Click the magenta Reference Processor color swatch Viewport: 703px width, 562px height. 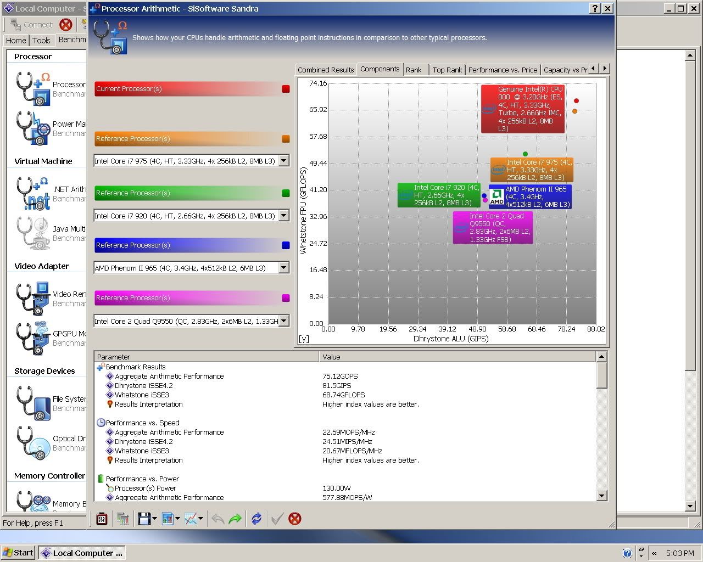[x=286, y=298]
